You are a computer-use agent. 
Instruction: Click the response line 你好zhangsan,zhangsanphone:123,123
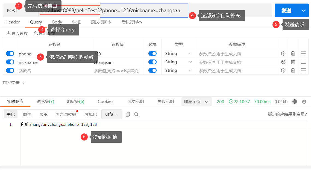click(x=59, y=124)
